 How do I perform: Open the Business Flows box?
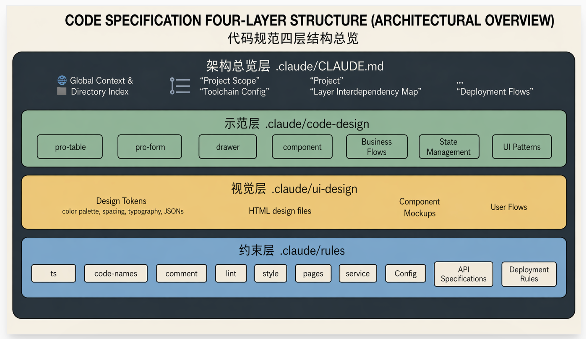click(377, 147)
